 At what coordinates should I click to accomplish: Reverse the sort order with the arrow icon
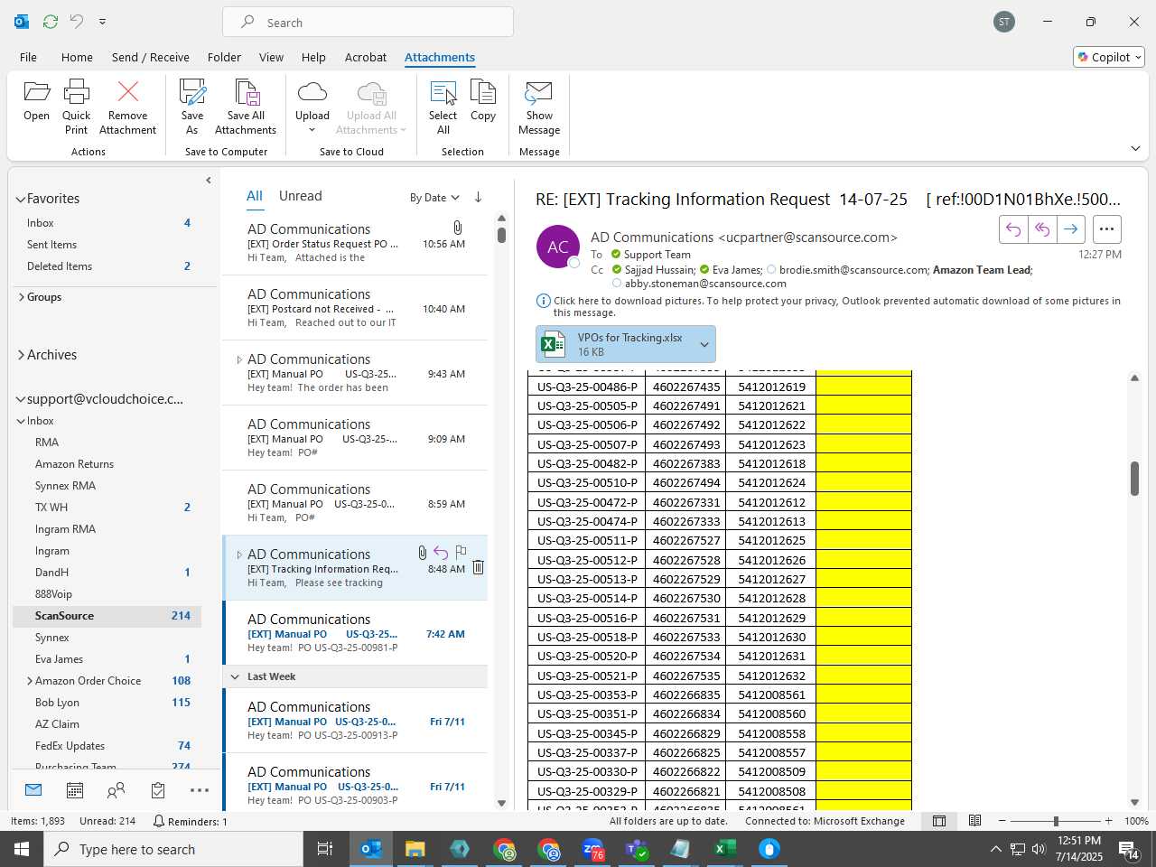coord(478,197)
